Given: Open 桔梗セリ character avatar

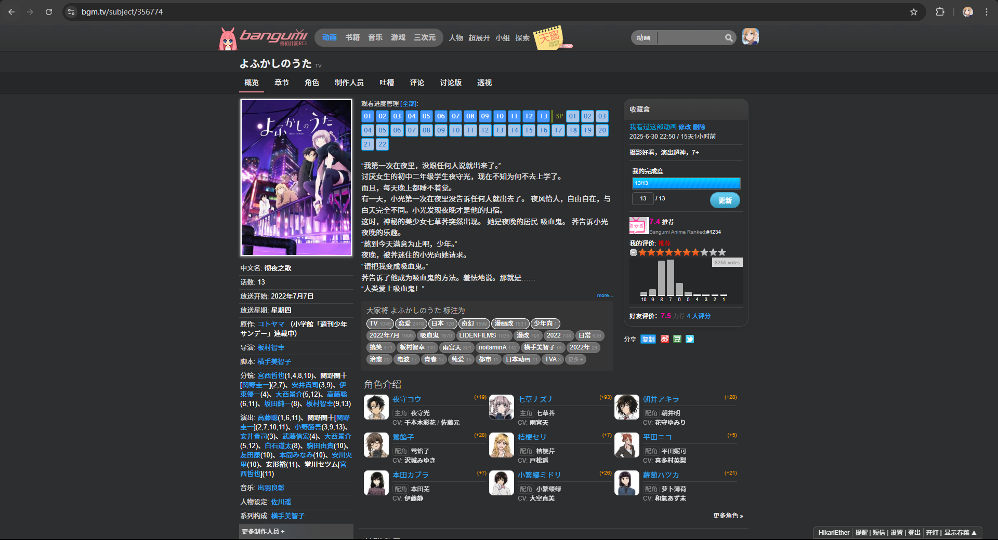Looking at the screenshot, I should [502, 445].
